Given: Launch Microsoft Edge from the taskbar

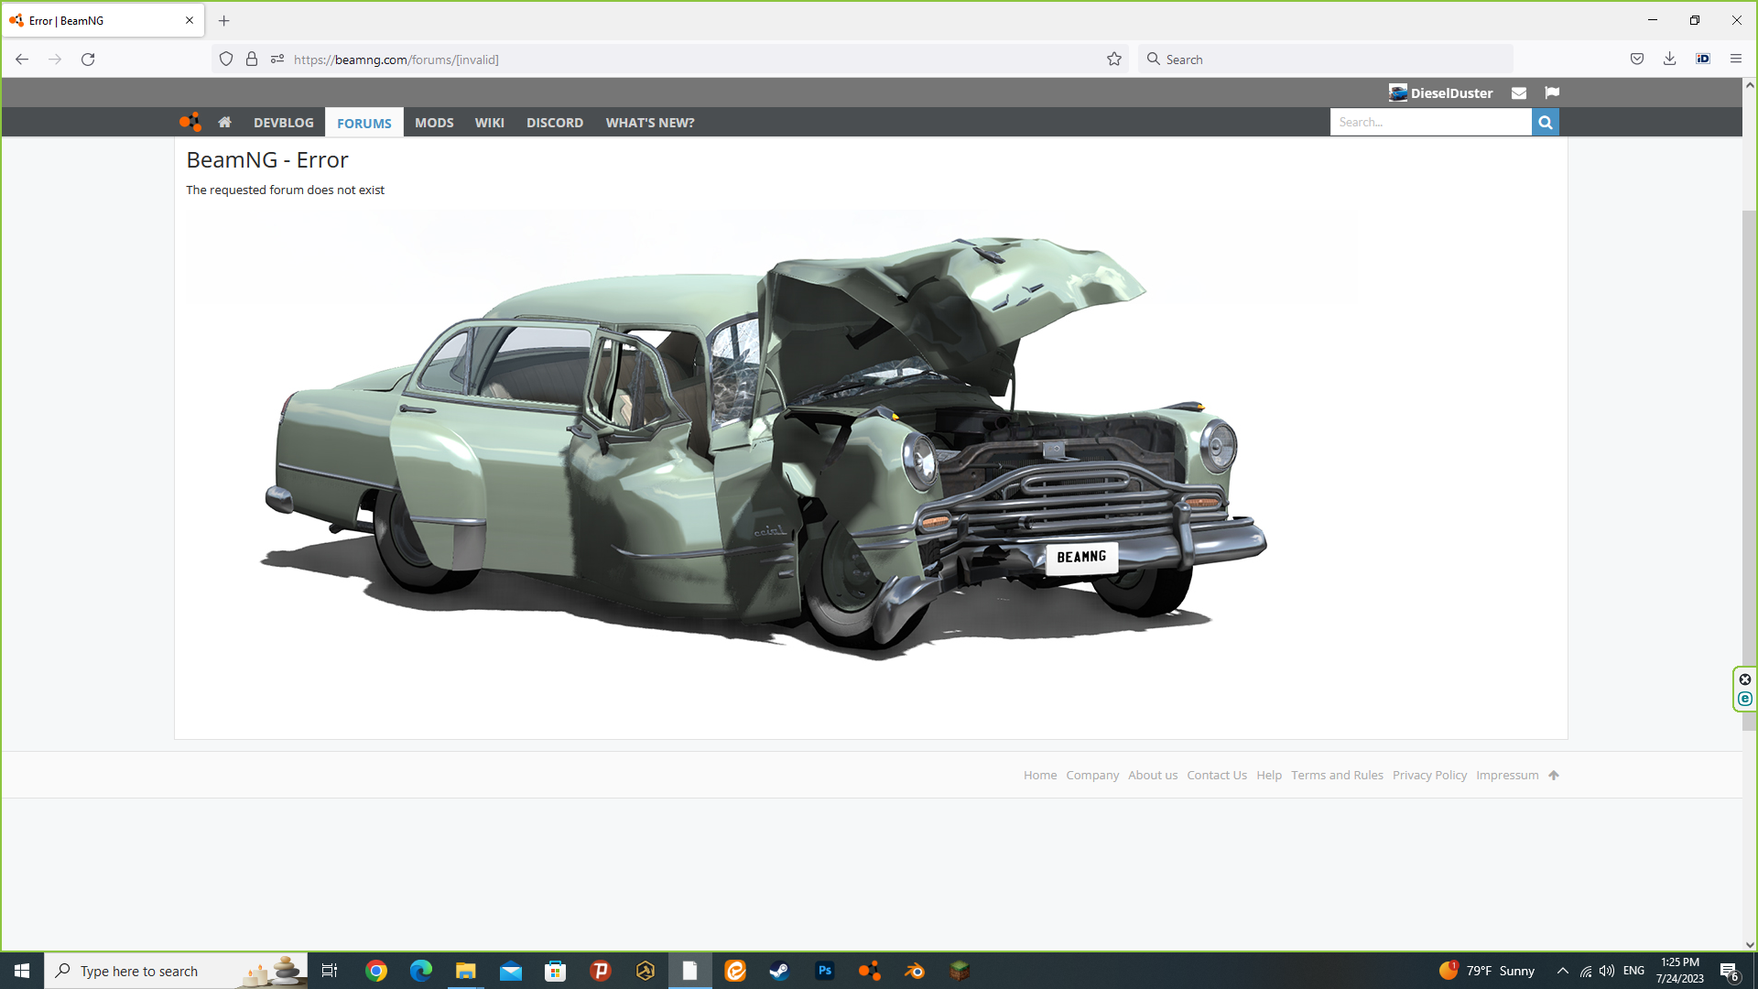Looking at the screenshot, I should pyautogui.click(x=421, y=971).
